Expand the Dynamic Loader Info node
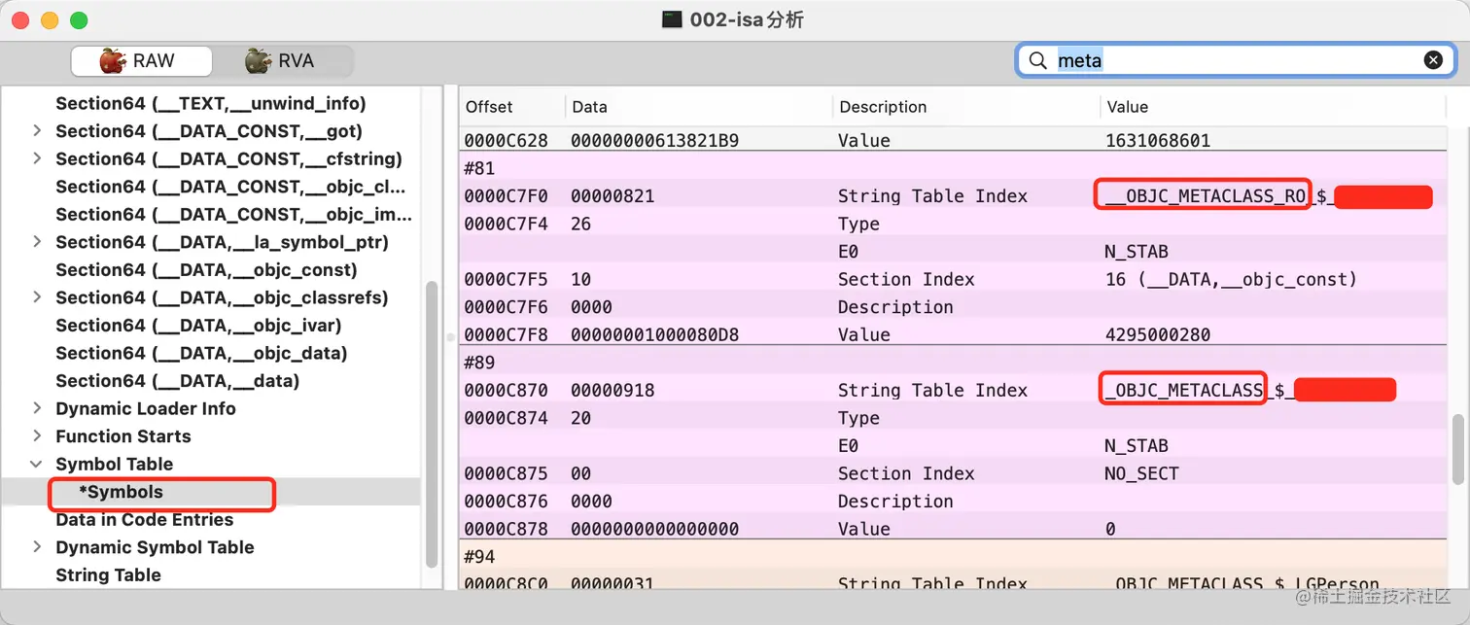Screen dimensions: 1470x625 click(36, 409)
